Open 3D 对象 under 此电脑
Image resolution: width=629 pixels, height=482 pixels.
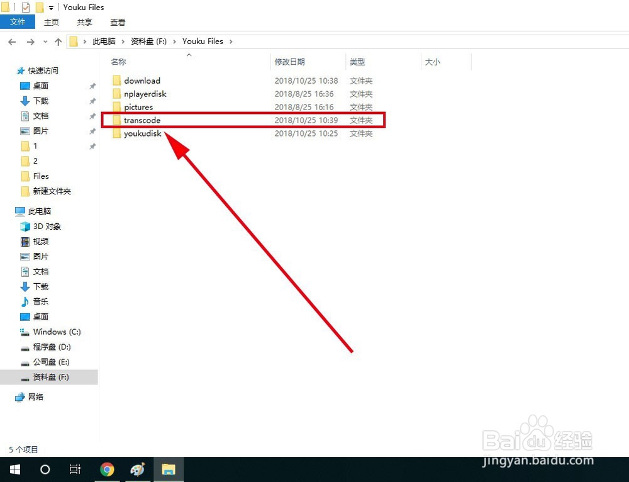pos(47,227)
